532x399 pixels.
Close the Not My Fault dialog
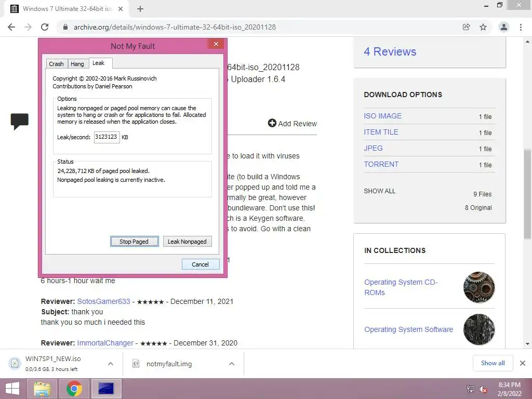click(x=216, y=44)
